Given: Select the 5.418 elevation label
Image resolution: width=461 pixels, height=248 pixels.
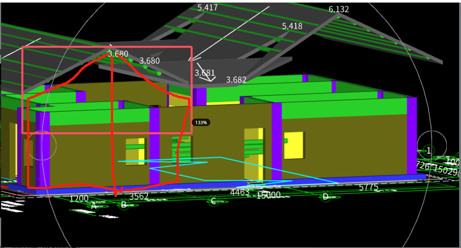Looking at the screenshot, I should click(x=292, y=26).
